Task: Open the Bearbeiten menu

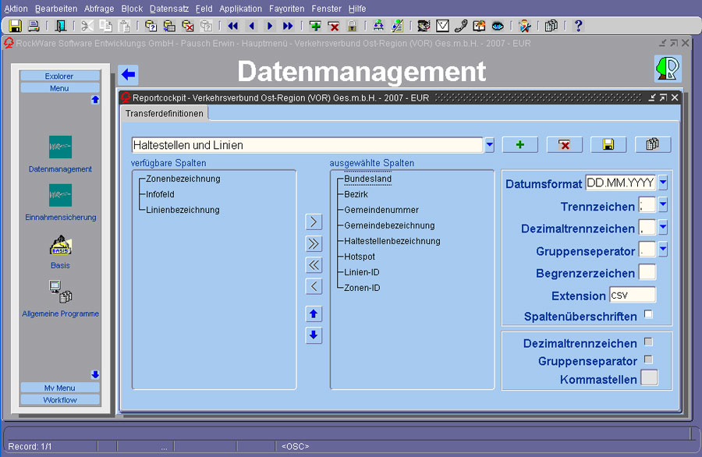Action: pos(56,9)
